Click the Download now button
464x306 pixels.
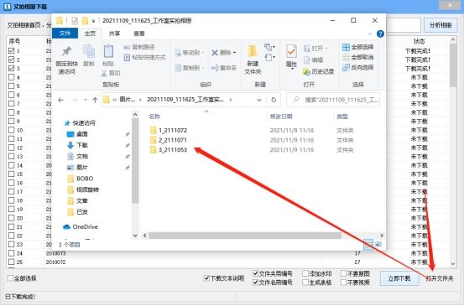click(x=399, y=278)
